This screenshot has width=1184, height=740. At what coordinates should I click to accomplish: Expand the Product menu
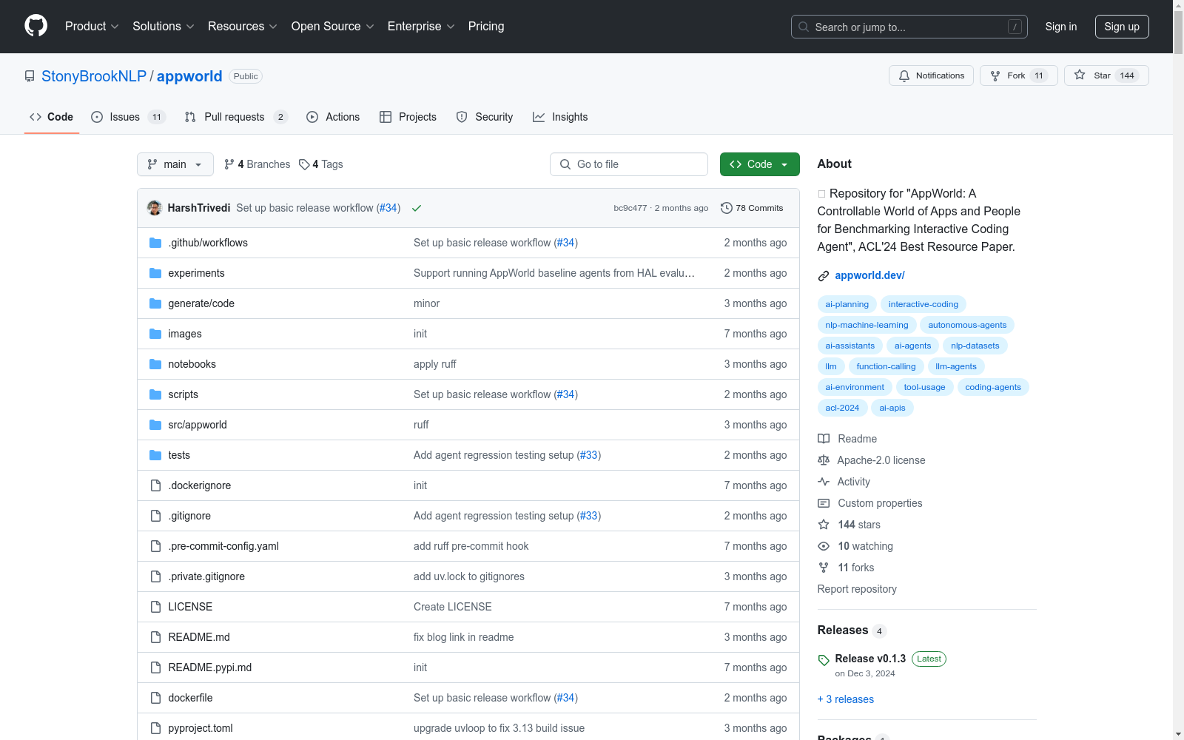(92, 27)
